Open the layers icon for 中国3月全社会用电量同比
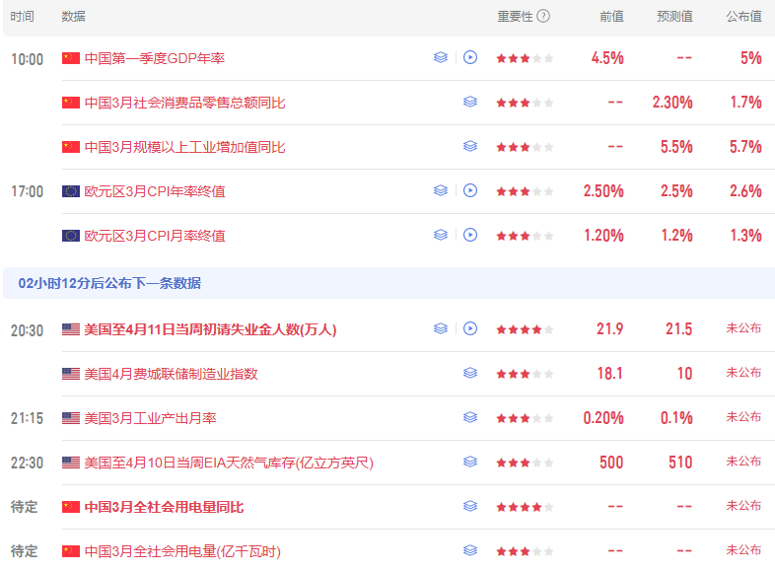 [470, 506]
